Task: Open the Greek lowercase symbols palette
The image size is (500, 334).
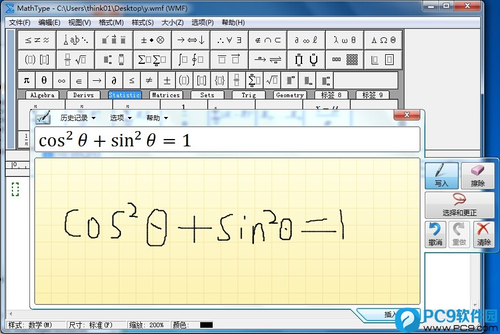Action: [x=345, y=40]
